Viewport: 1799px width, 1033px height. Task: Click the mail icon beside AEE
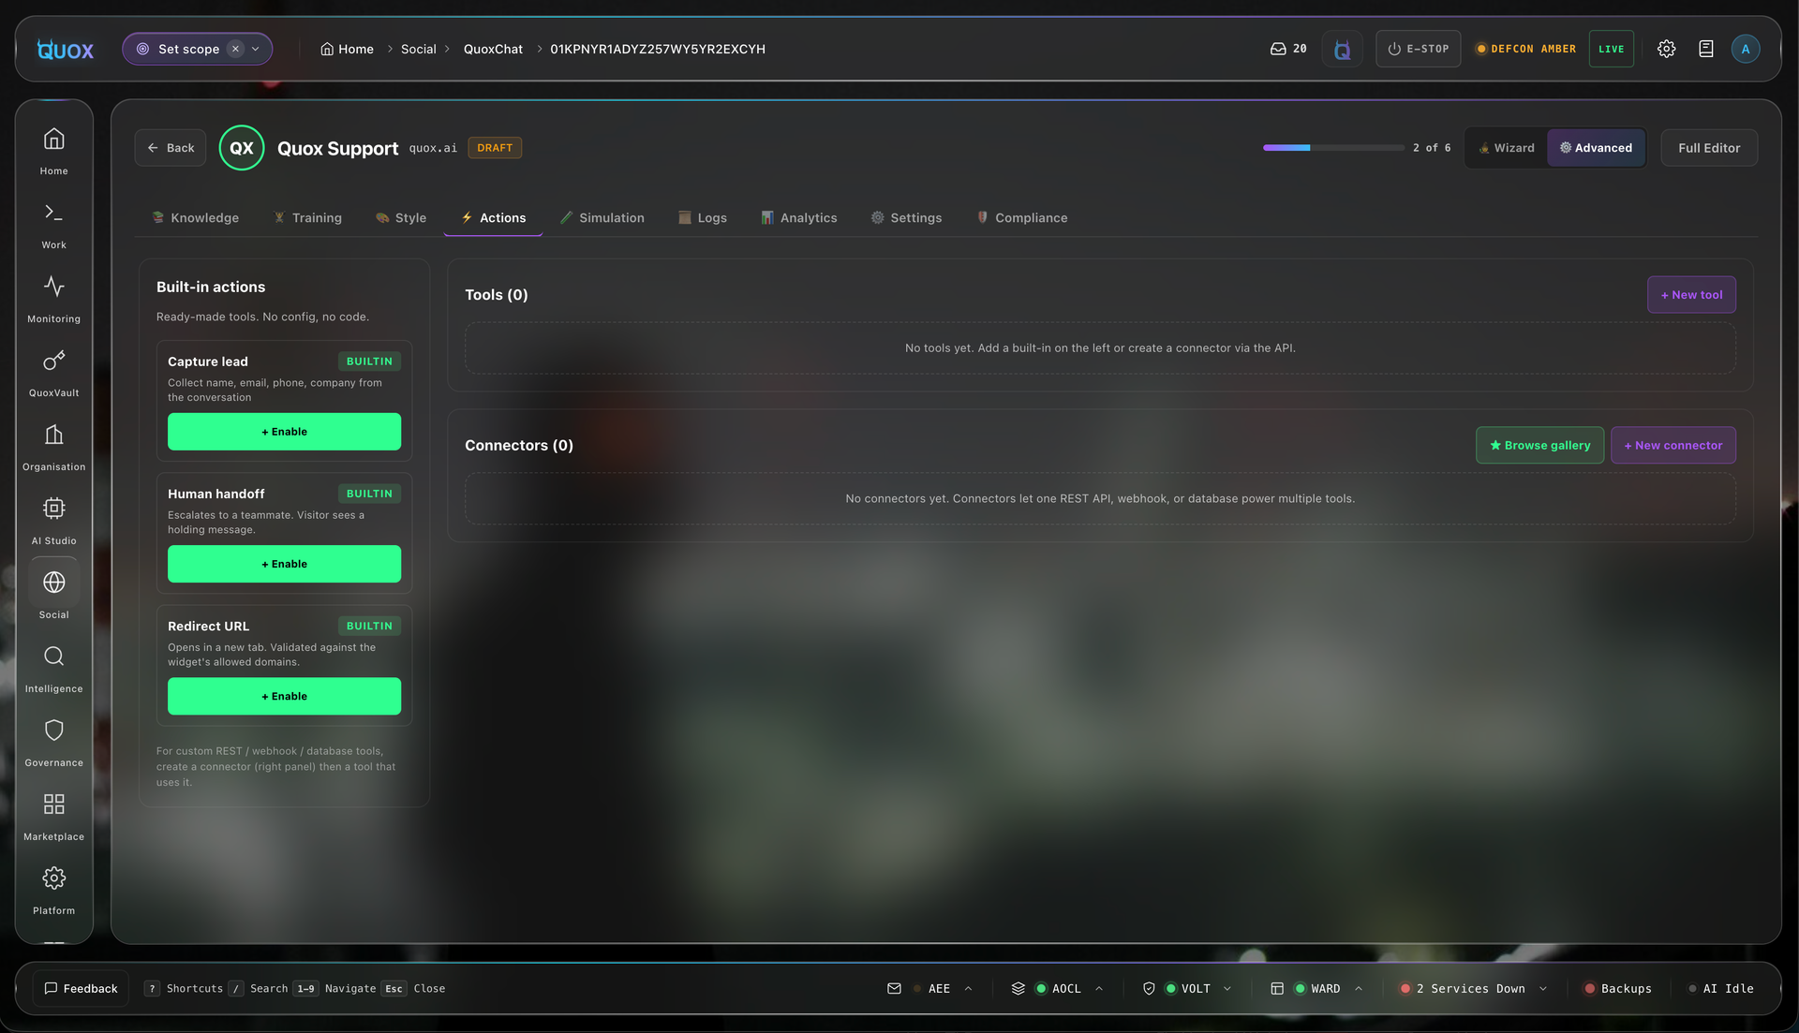tap(894, 988)
